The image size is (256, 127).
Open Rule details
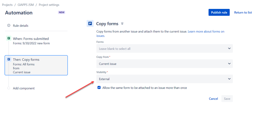point(21,26)
